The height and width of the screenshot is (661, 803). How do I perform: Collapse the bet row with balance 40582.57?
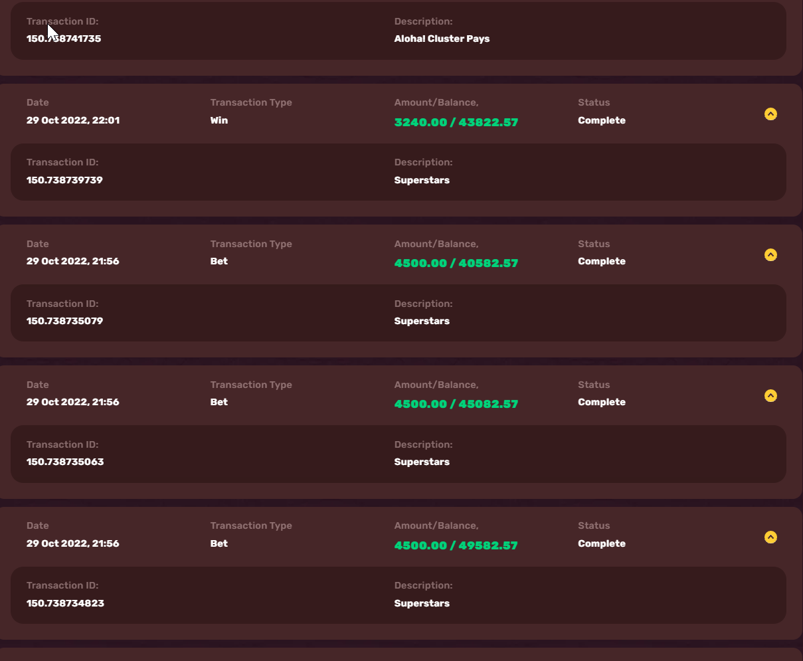(770, 255)
